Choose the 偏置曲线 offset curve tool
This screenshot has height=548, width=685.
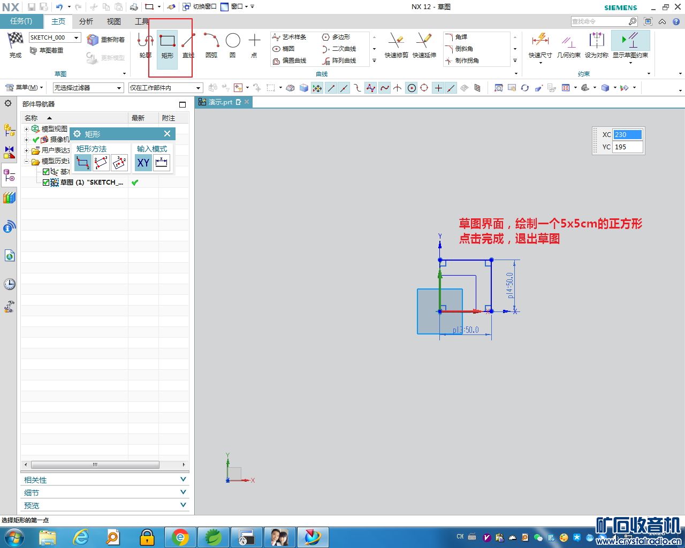(x=290, y=60)
